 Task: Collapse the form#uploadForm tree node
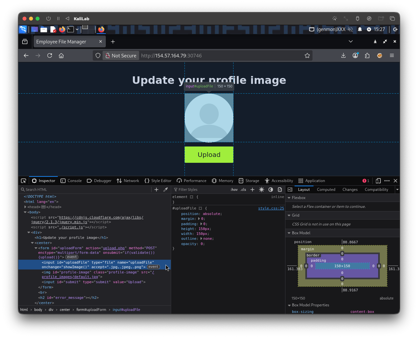tap(36, 248)
